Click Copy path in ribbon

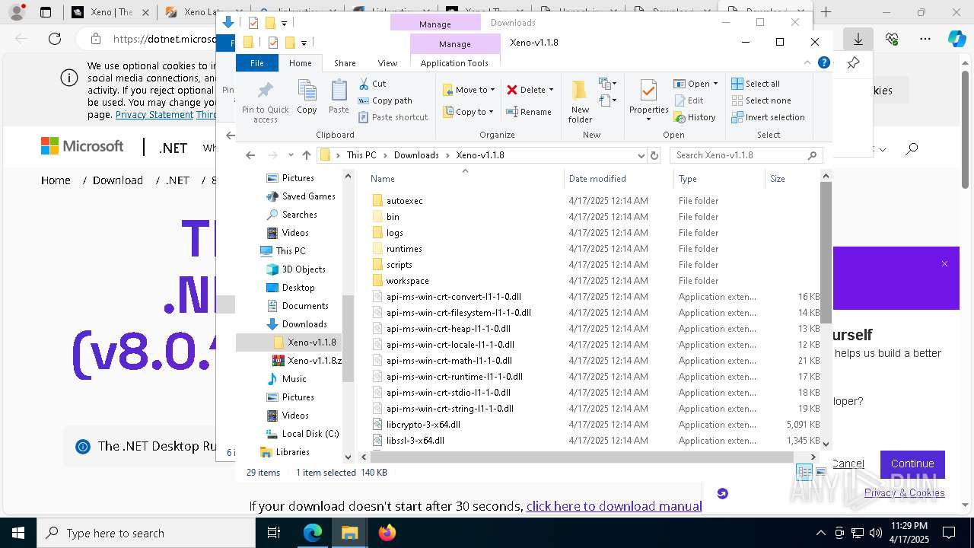pyautogui.click(x=384, y=100)
